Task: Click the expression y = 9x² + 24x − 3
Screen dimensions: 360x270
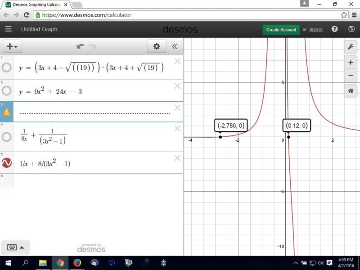Action: tap(50, 91)
